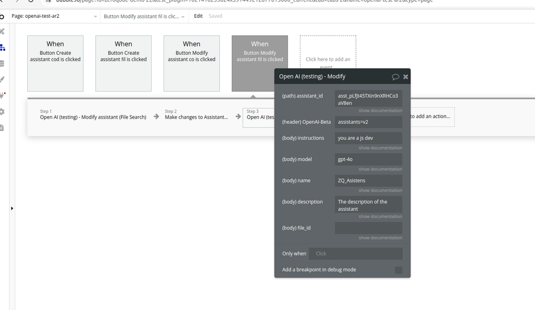This screenshot has height=310, width=535.
Task: Open the Page: openai-test-ar2 dropdown
Action: (x=54, y=16)
